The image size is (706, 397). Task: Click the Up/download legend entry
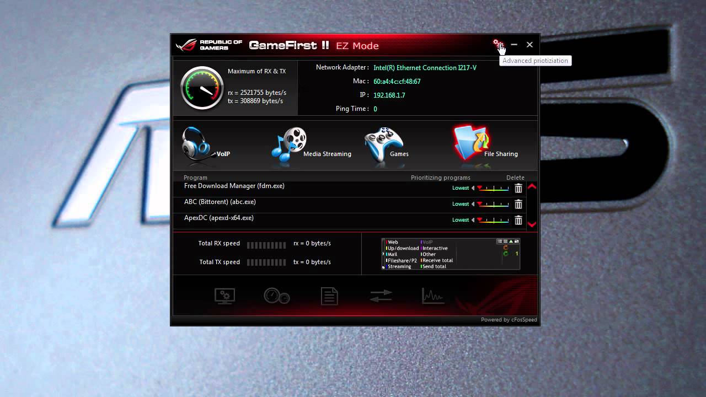click(x=403, y=248)
